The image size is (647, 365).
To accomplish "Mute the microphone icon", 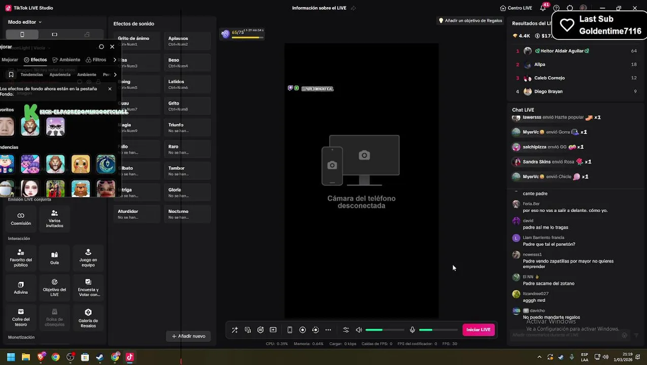I will pyautogui.click(x=413, y=330).
